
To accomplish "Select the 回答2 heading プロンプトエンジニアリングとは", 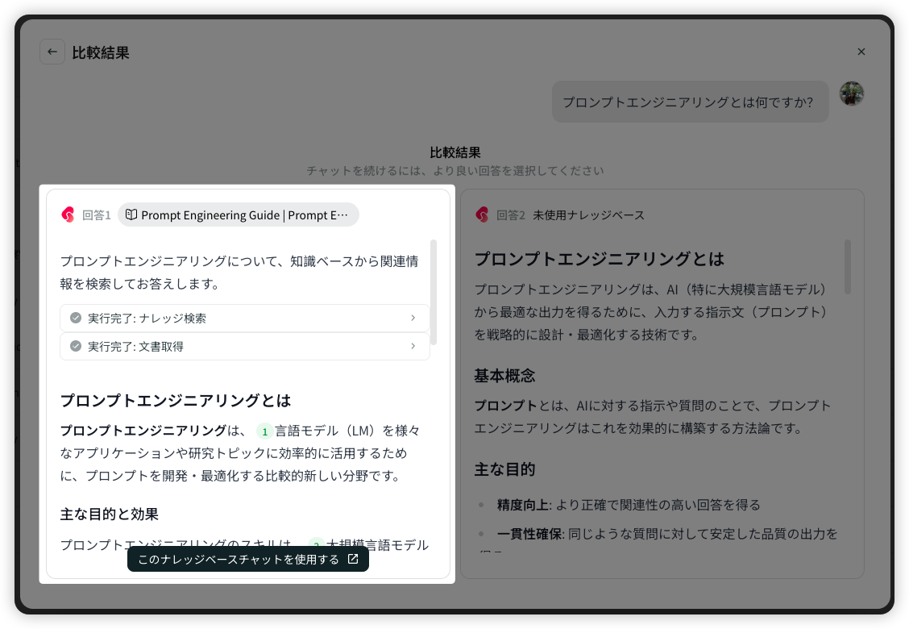I will [x=599, y=259].
